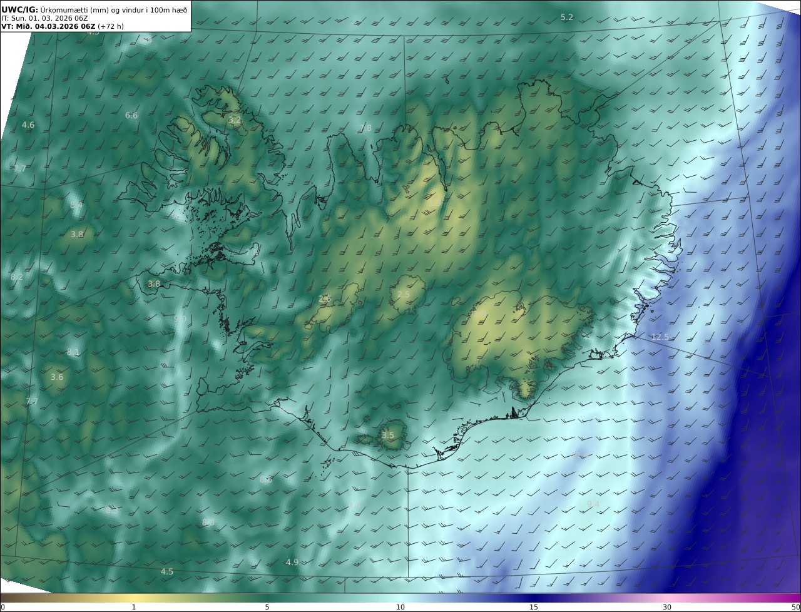Select the IT: Sun. 01. 03. 2026 06Z line

click(x=44, y=18)
